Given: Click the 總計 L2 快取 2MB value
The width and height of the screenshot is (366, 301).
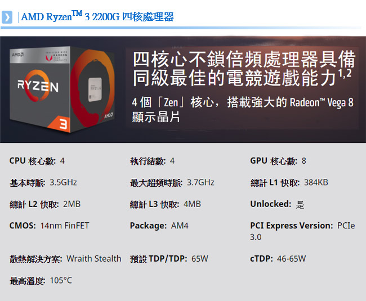Looking at the screenshot, I should click(45, 204).
